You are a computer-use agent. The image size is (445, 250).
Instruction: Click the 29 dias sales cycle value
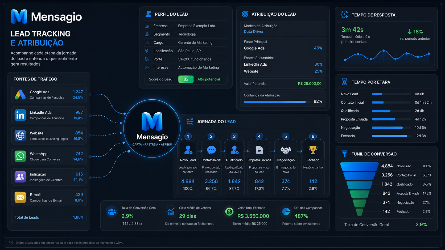point(188,216)
